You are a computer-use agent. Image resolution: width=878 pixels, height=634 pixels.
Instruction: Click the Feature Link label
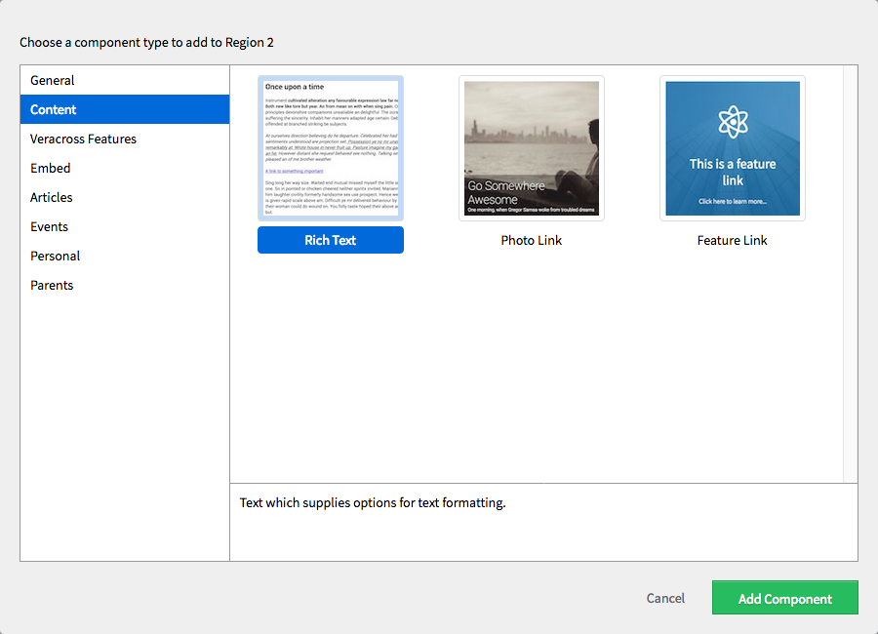point(733,240)
